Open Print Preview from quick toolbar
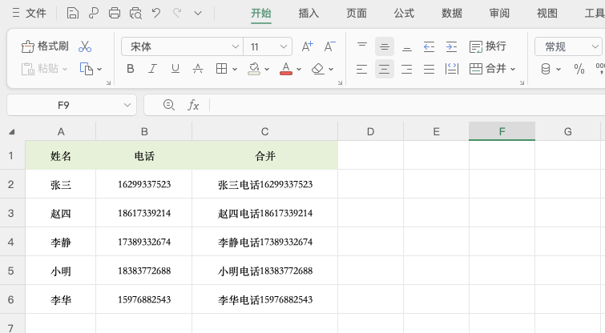The width and height of the screenshot is (605, 333). pyautogui.click(x=135, y=13)
